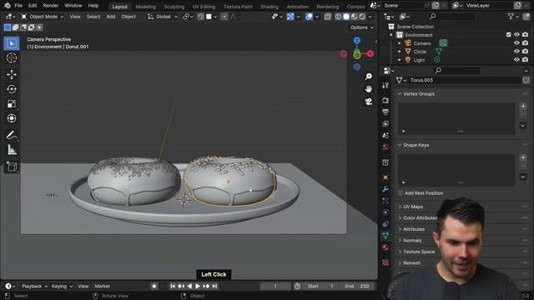Uncheck the Environment collection exclude checkbox

click(508, 35)
